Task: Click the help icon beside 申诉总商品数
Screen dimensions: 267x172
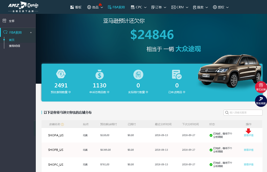Action: pyautogui.click(x=108, y=92)
